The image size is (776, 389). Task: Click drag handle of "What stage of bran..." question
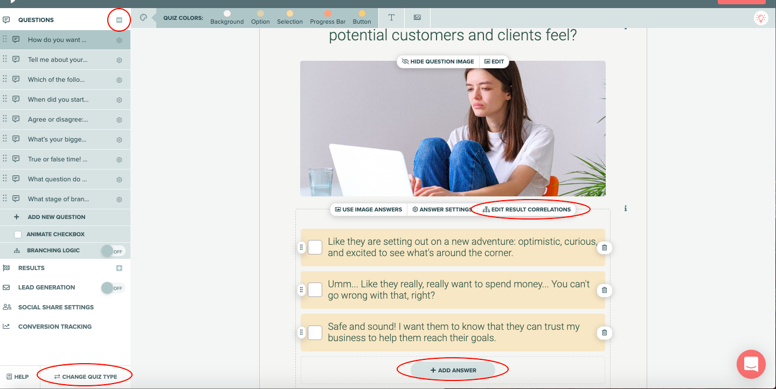click(5, 199)
